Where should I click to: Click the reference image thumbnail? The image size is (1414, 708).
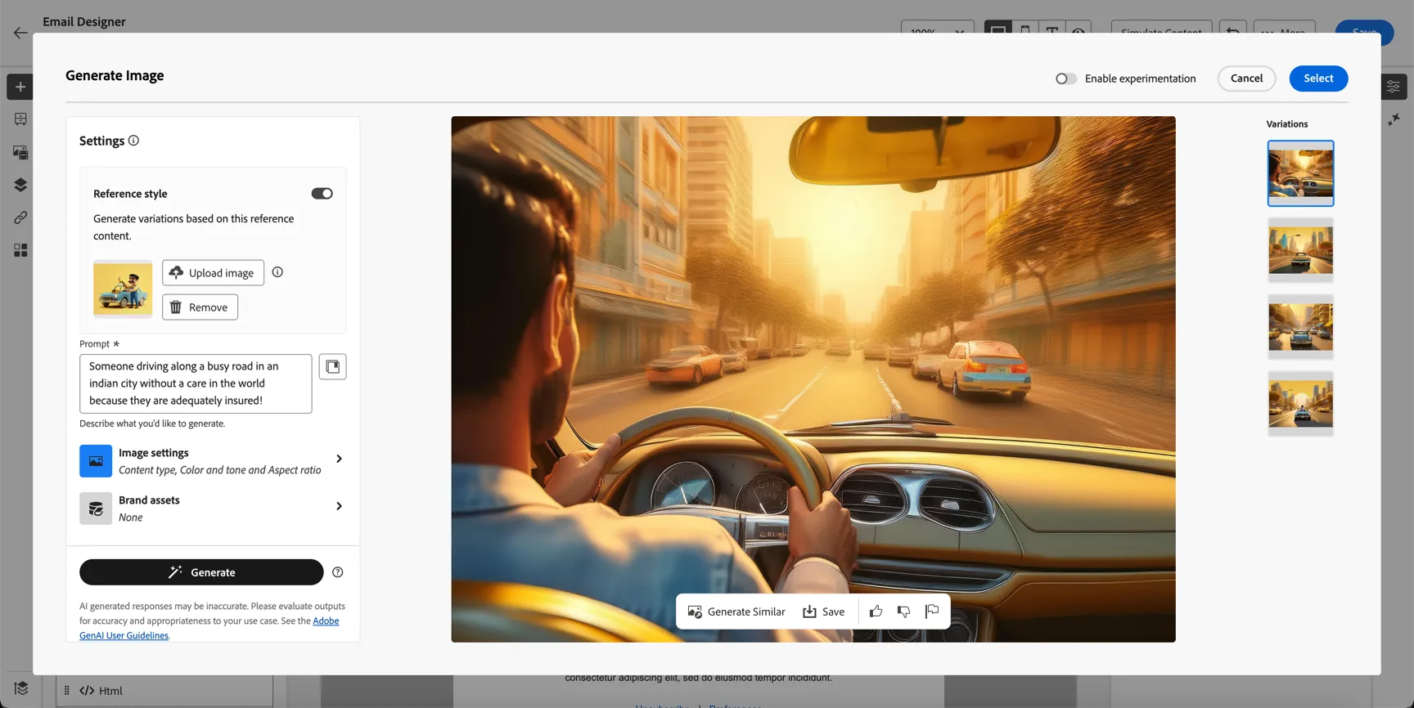tap(123, 289)
